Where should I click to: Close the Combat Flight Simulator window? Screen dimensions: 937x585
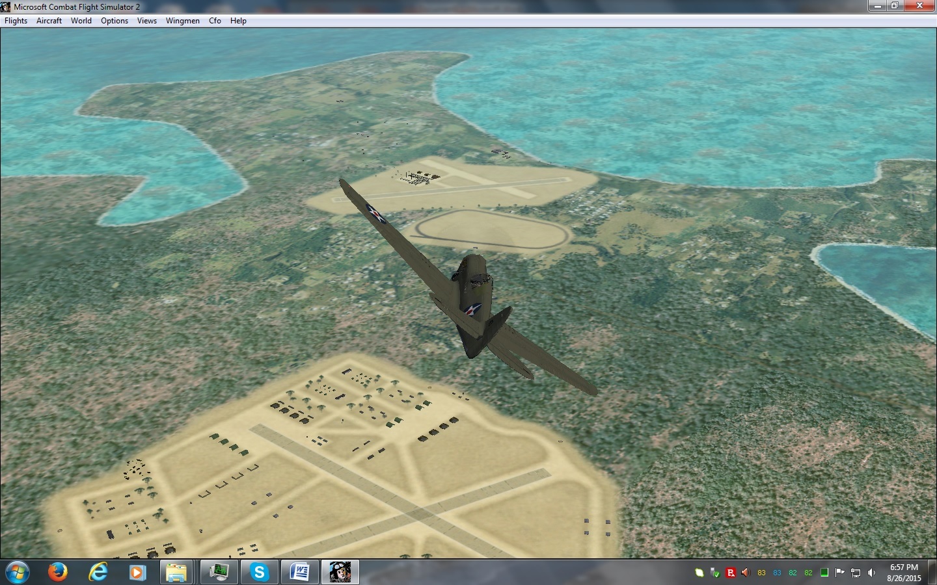pyautogui.click(x=919, y=6)
